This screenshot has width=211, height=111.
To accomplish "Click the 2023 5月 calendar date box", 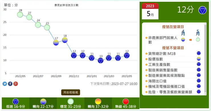I will point(150,11).
